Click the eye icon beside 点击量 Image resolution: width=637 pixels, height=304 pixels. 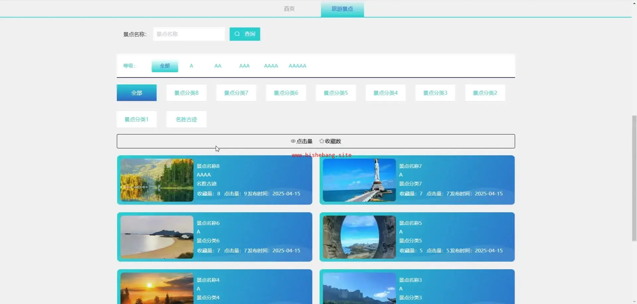click(293, 141)
